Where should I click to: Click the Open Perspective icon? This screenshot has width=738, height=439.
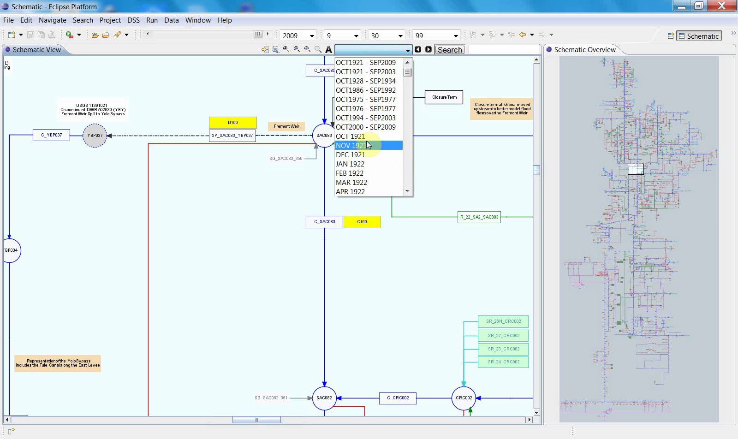click(x=671, y=36)
